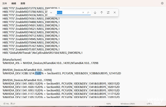
Task: Click the NvCplEnableSRS1564 registry line
Action: 42,53
